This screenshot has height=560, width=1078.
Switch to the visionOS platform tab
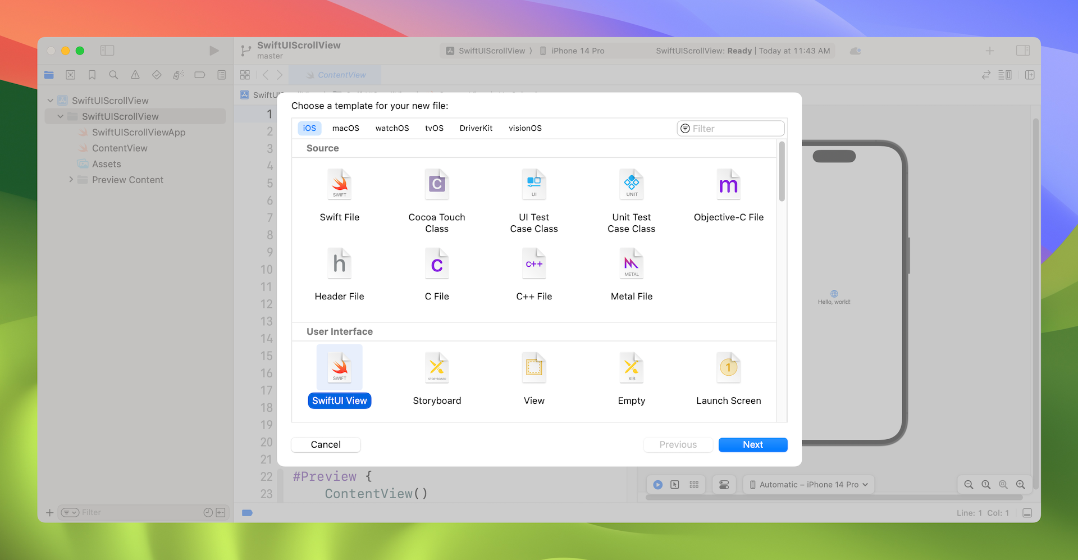[525, 128]
